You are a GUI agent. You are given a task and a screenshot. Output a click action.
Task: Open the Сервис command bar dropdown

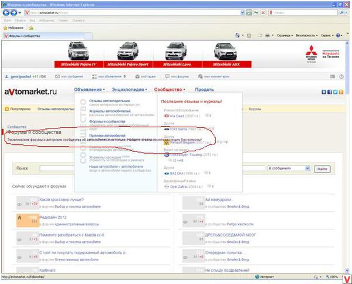click(327, 35)
